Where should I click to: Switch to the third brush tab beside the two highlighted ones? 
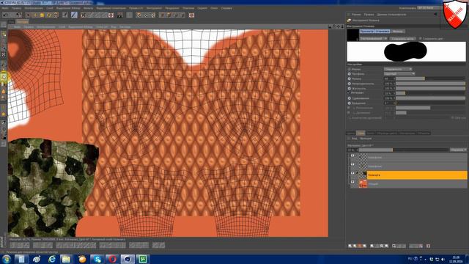tap(397, 32)
